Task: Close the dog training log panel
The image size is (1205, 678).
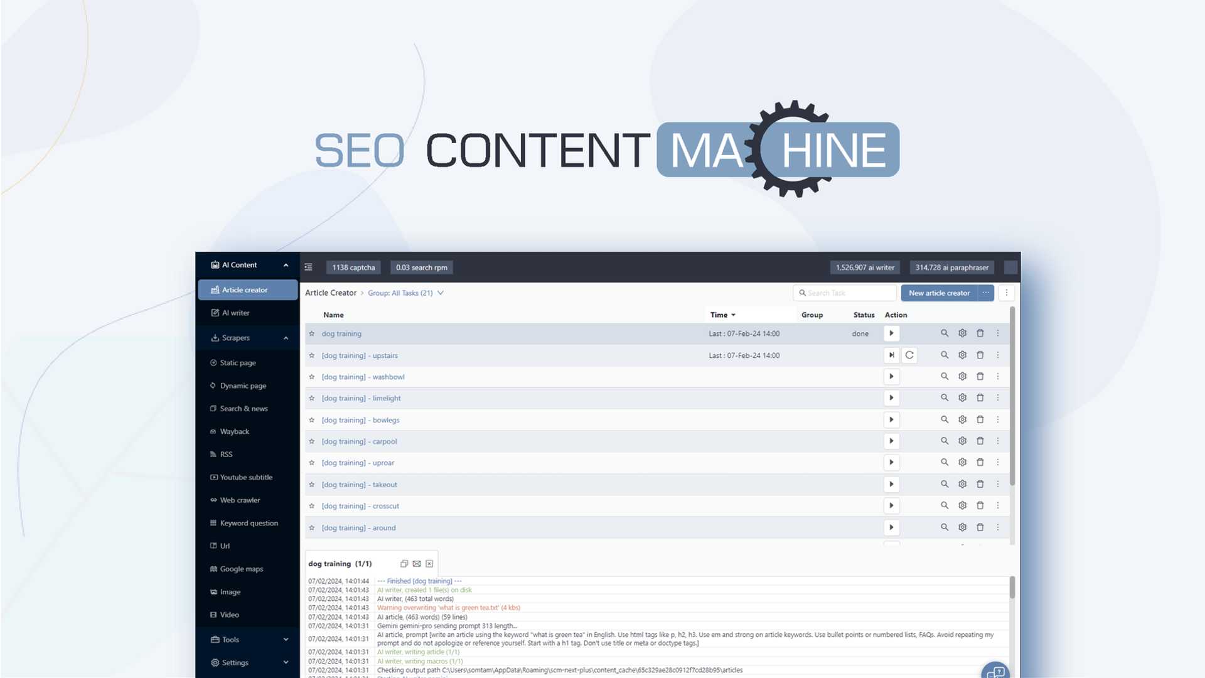Action: 429,564
